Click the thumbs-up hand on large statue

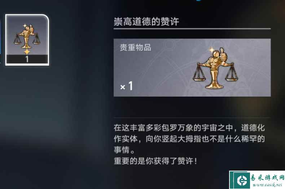pyautogui.click(x=223, y=55)
